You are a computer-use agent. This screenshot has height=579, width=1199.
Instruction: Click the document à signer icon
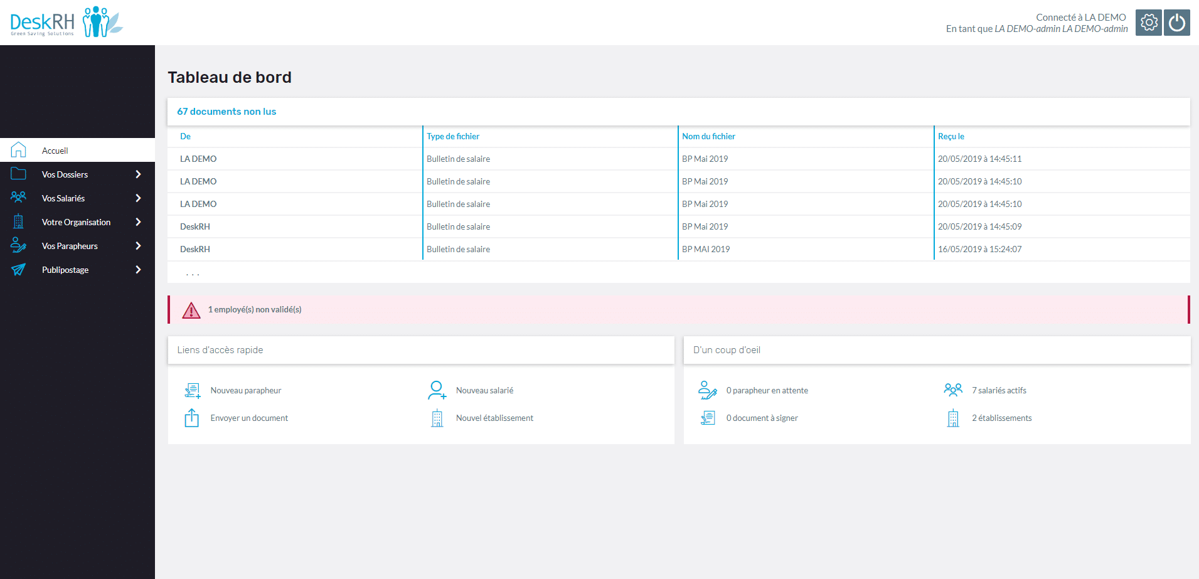coord(708,418)
